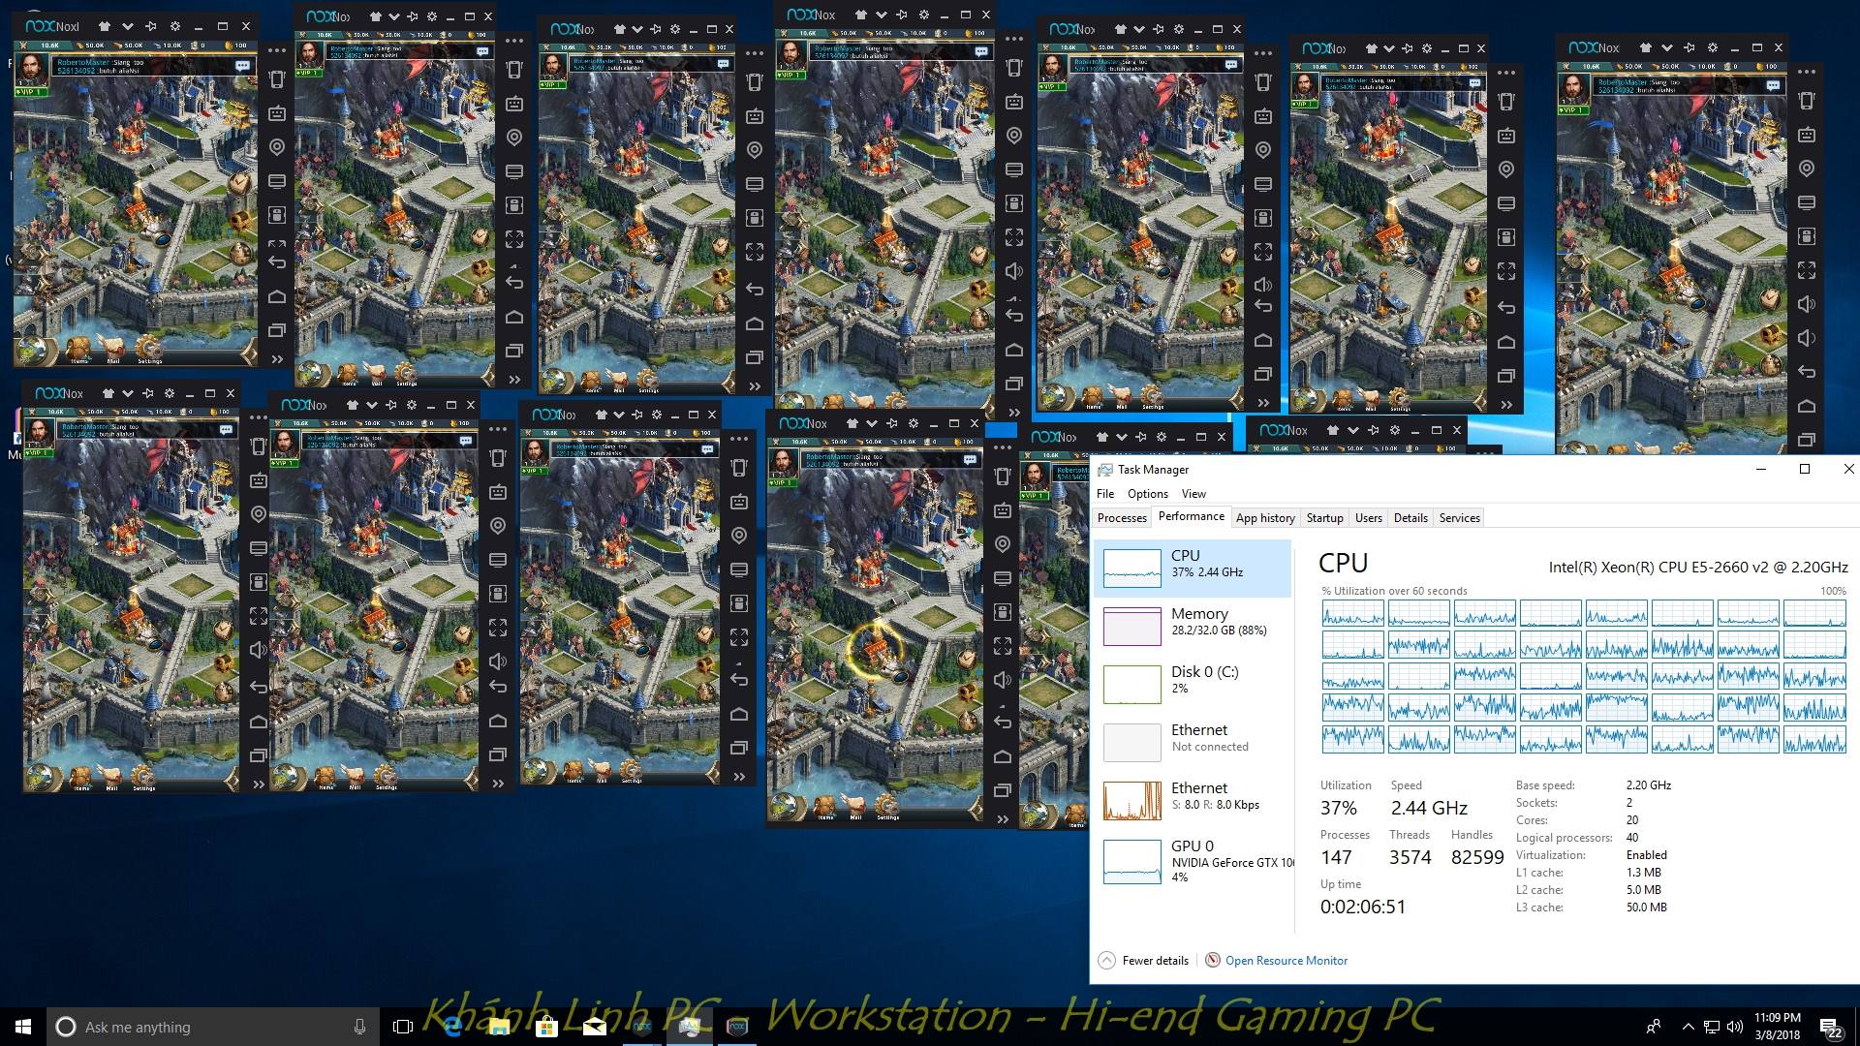Image resolution: width=1860 pixels, height=1046 pixels.
Task: Open settings gear in top-right Nox window
Action: [x=1712, y=47]
